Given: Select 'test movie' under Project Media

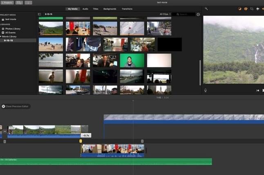Looking at the screenshot, I should (11, 19).
